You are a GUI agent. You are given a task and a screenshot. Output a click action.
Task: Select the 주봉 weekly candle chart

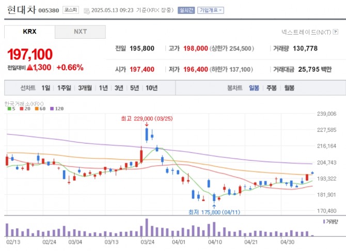click(x=272, y=88)
